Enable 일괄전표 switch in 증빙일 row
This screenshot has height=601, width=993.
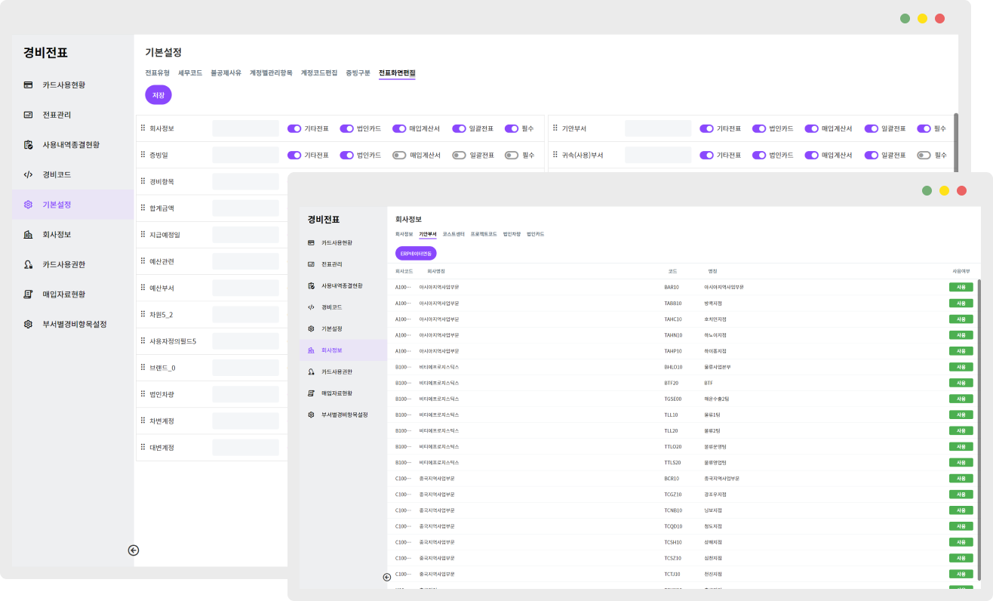[x=459, y=155]
